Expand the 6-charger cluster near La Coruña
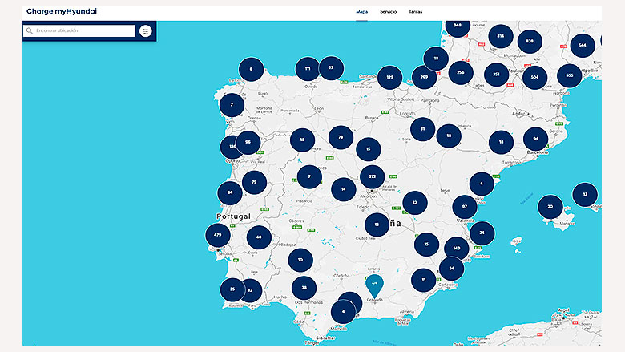This screenshot has width=625, height=352. tap(251, 69)
